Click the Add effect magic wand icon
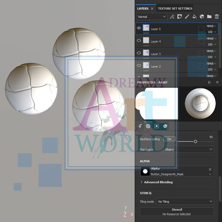Image resolution: width=222 pixels, height=222 pixels. [x=172, y=17]
